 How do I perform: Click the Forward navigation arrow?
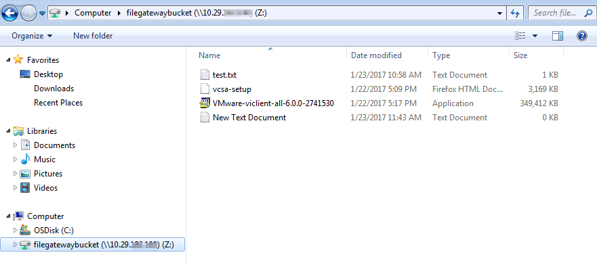point(28,14)
